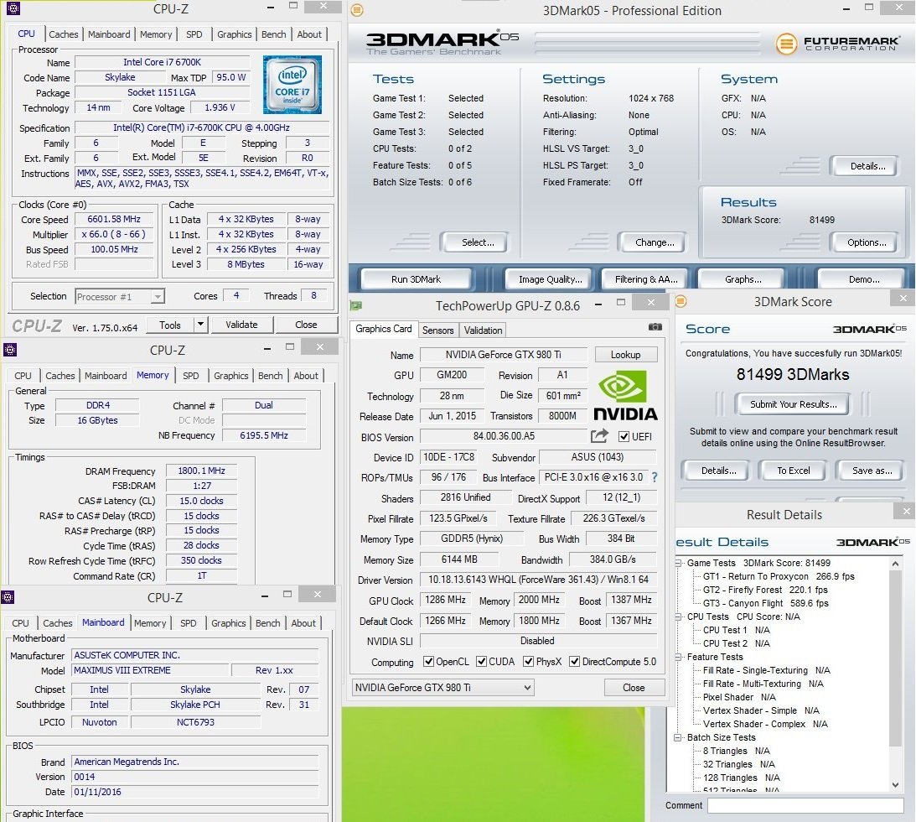The width and height of the screenshot is (916, 822).
Task: Open the Tools dropdown arrow in CPU-Z
Action: click(x=200, y=324)
